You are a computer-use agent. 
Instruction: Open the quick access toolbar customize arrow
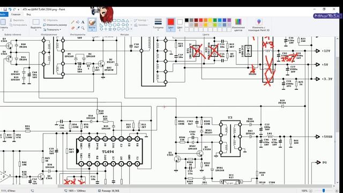(19, 10)
